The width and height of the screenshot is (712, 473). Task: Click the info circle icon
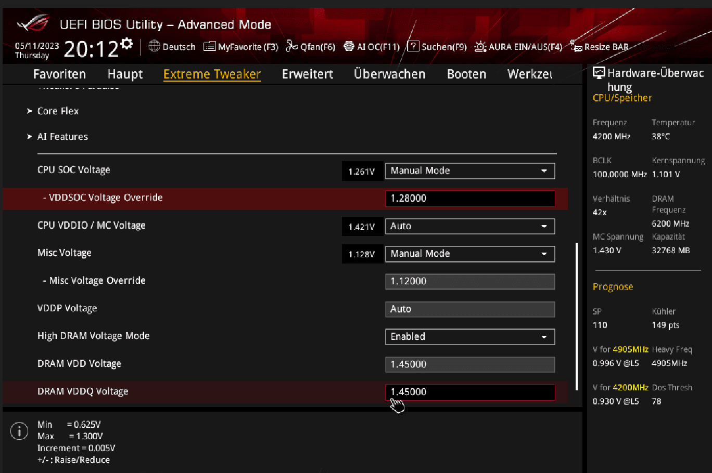pos(19,431)
